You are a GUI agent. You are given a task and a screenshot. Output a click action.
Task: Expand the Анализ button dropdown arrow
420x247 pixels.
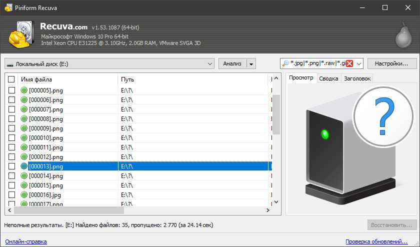(x=251, y=63)
